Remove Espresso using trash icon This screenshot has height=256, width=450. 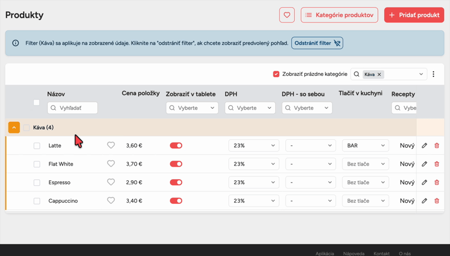[x=437, y=182]
